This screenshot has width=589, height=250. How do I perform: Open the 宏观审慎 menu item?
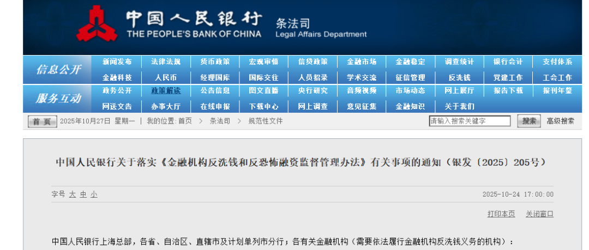[264, 62]
